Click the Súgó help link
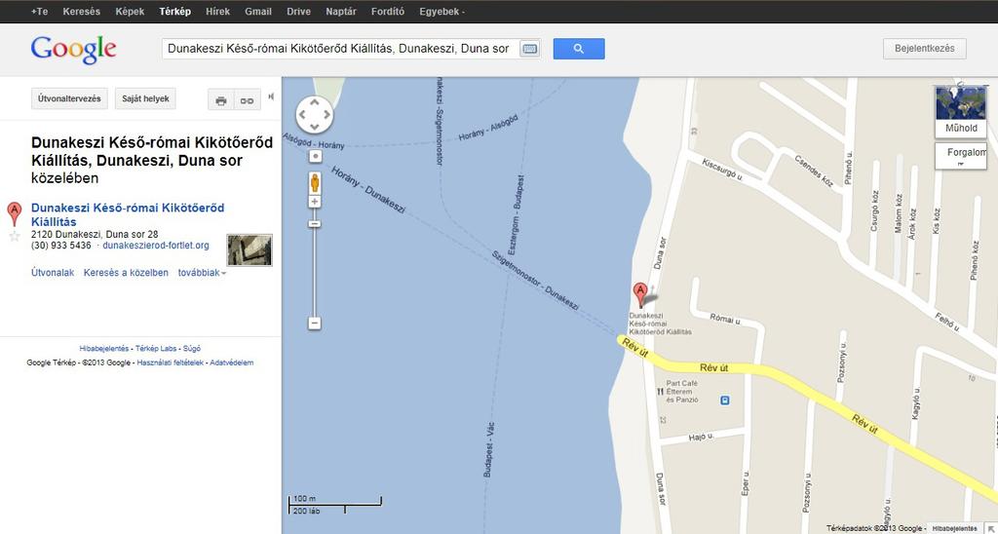This screenshot has height=534, width=998. pos(192,349)
